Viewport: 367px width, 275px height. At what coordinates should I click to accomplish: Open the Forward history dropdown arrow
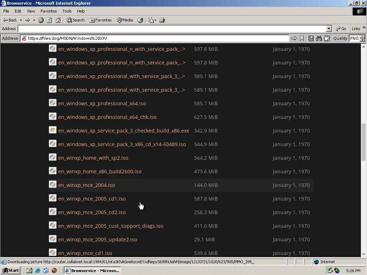pos(34,20)
